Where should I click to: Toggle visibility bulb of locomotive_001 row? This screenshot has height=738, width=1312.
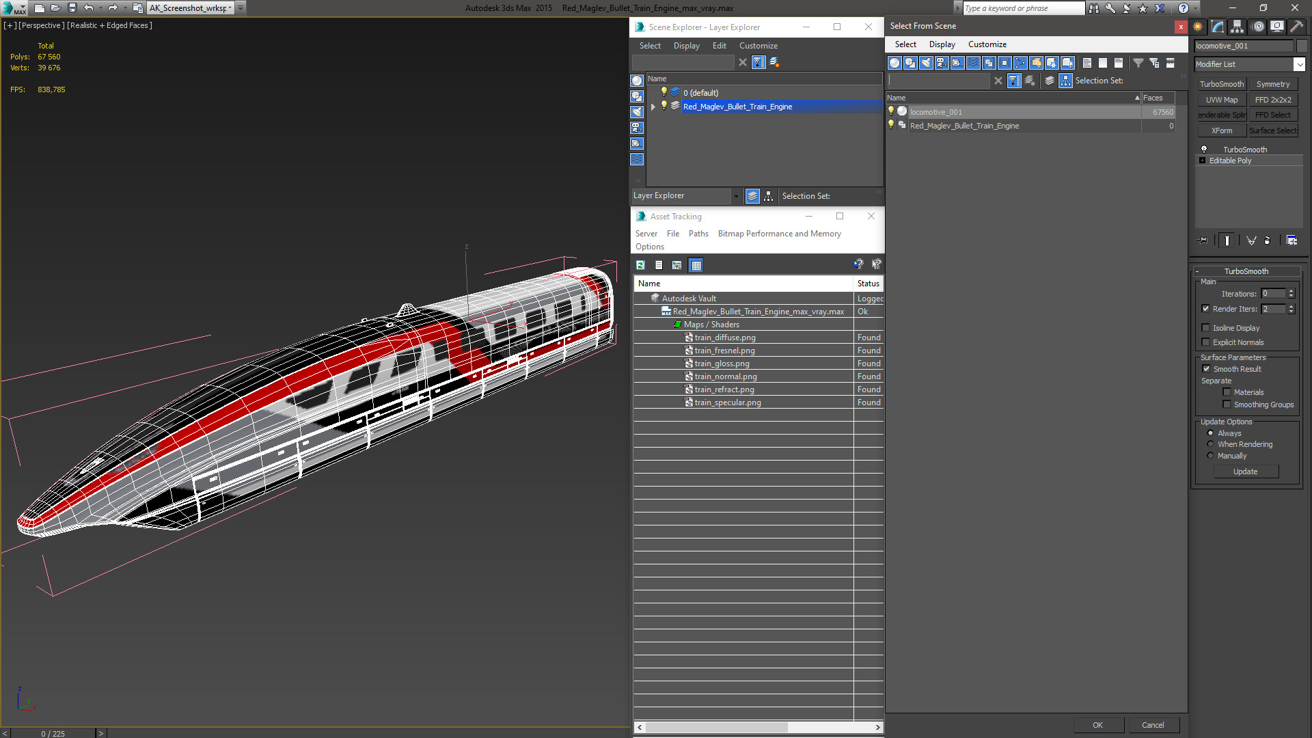pos(891,111)
